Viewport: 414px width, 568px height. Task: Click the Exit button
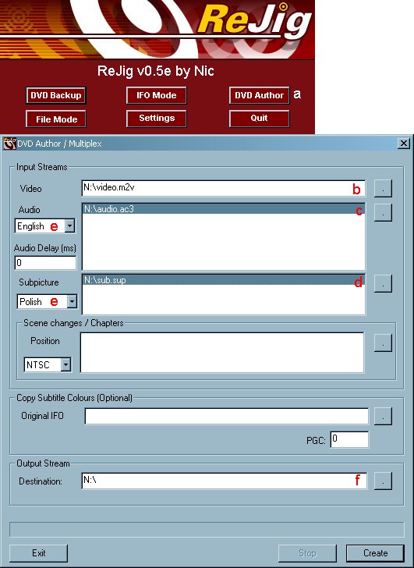tap(38, 553)
